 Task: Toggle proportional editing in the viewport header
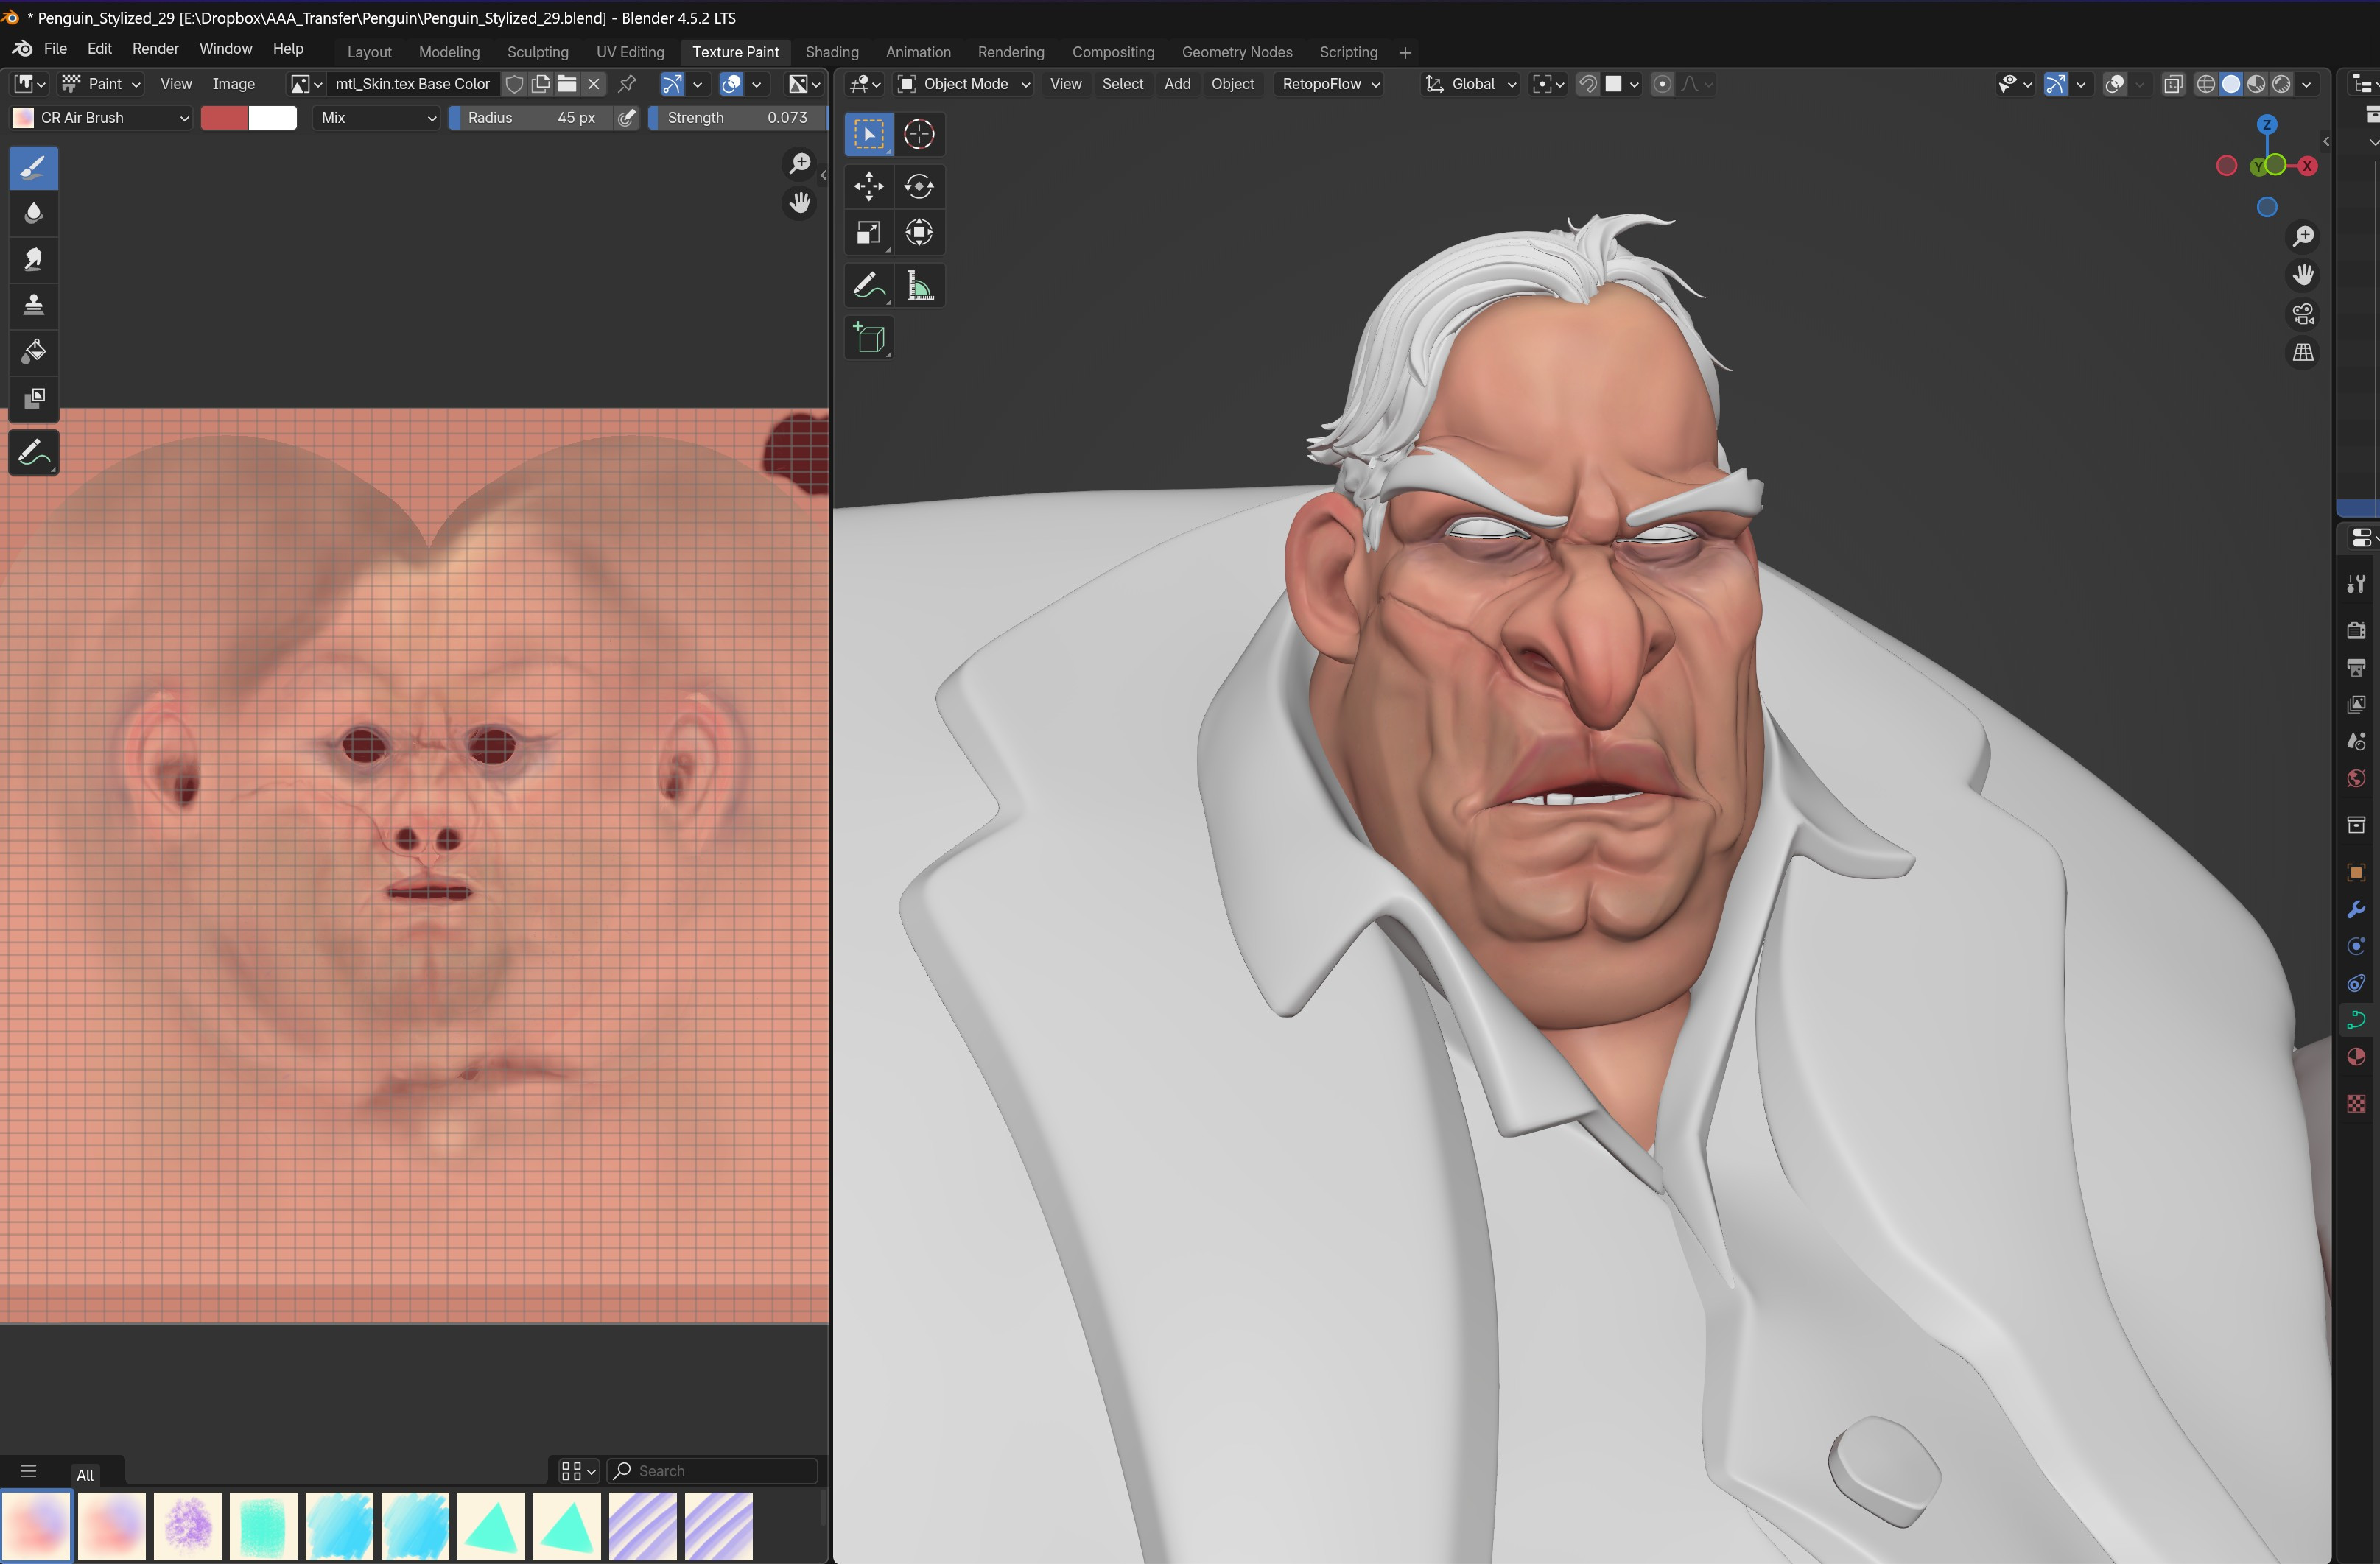1662,84
